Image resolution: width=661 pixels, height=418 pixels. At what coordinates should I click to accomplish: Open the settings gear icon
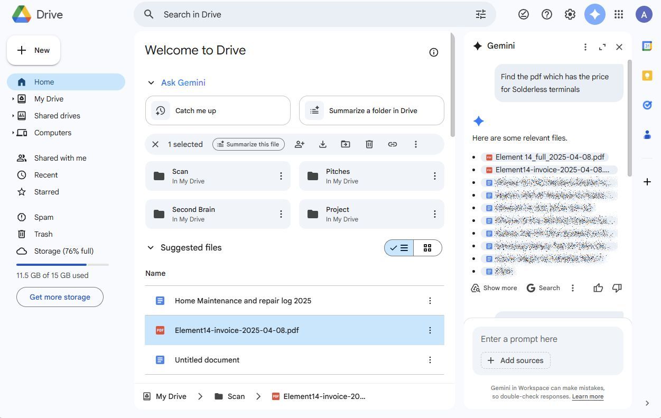[570, 15]
